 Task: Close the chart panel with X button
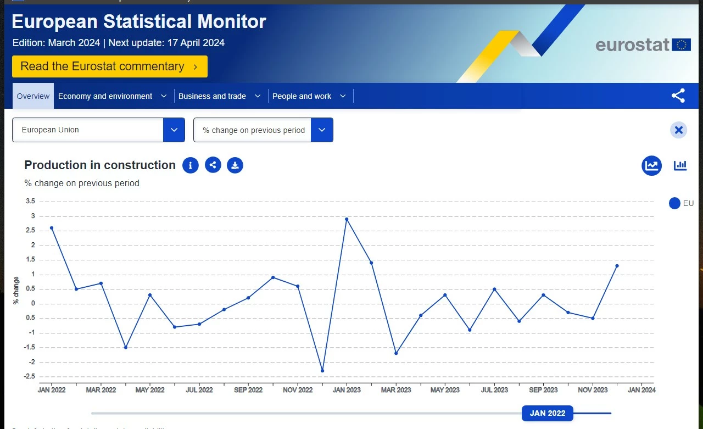pyautogui.click(x=679, y=130)
